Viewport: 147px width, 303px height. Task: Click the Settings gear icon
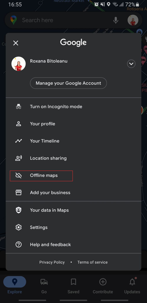tap(19, 227)
